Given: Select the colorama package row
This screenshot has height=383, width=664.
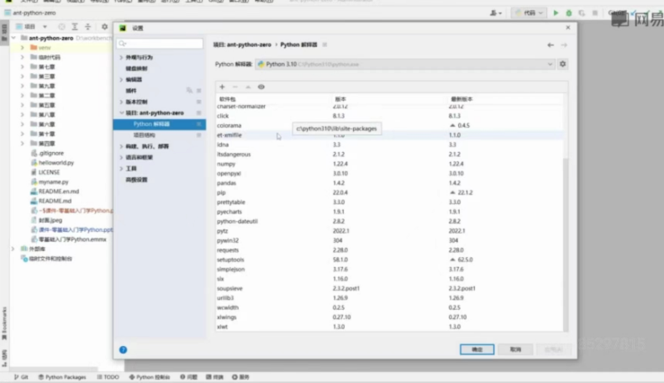Looking at the screenshot, I should (389, 126).
